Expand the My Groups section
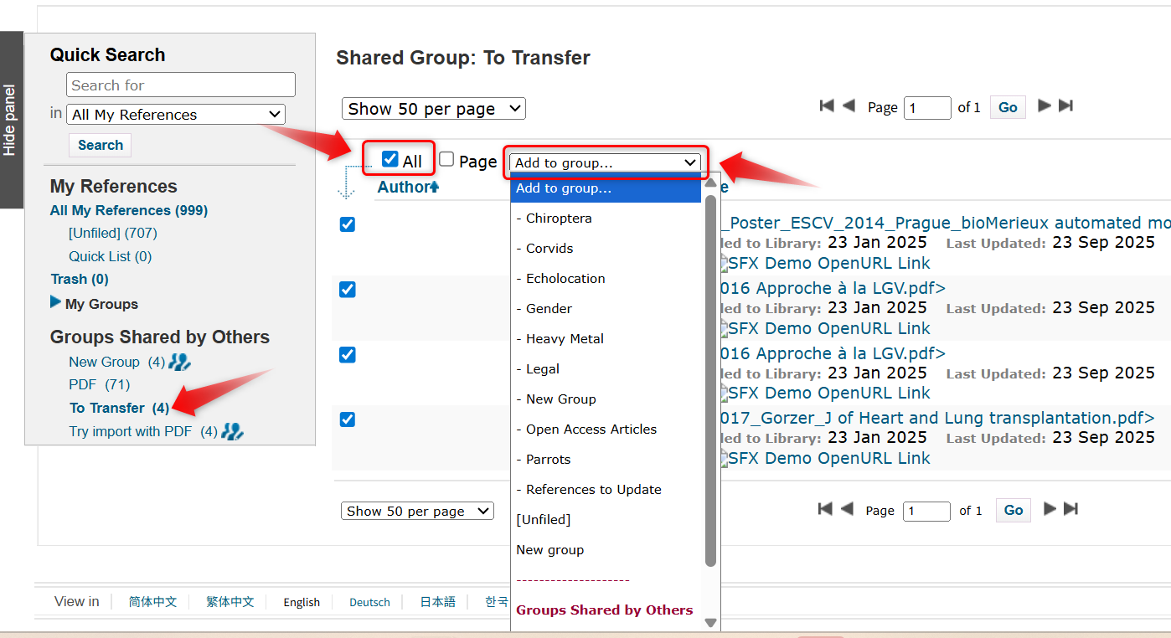Screen dimensions: 1171x638 [x=56, y=303]
